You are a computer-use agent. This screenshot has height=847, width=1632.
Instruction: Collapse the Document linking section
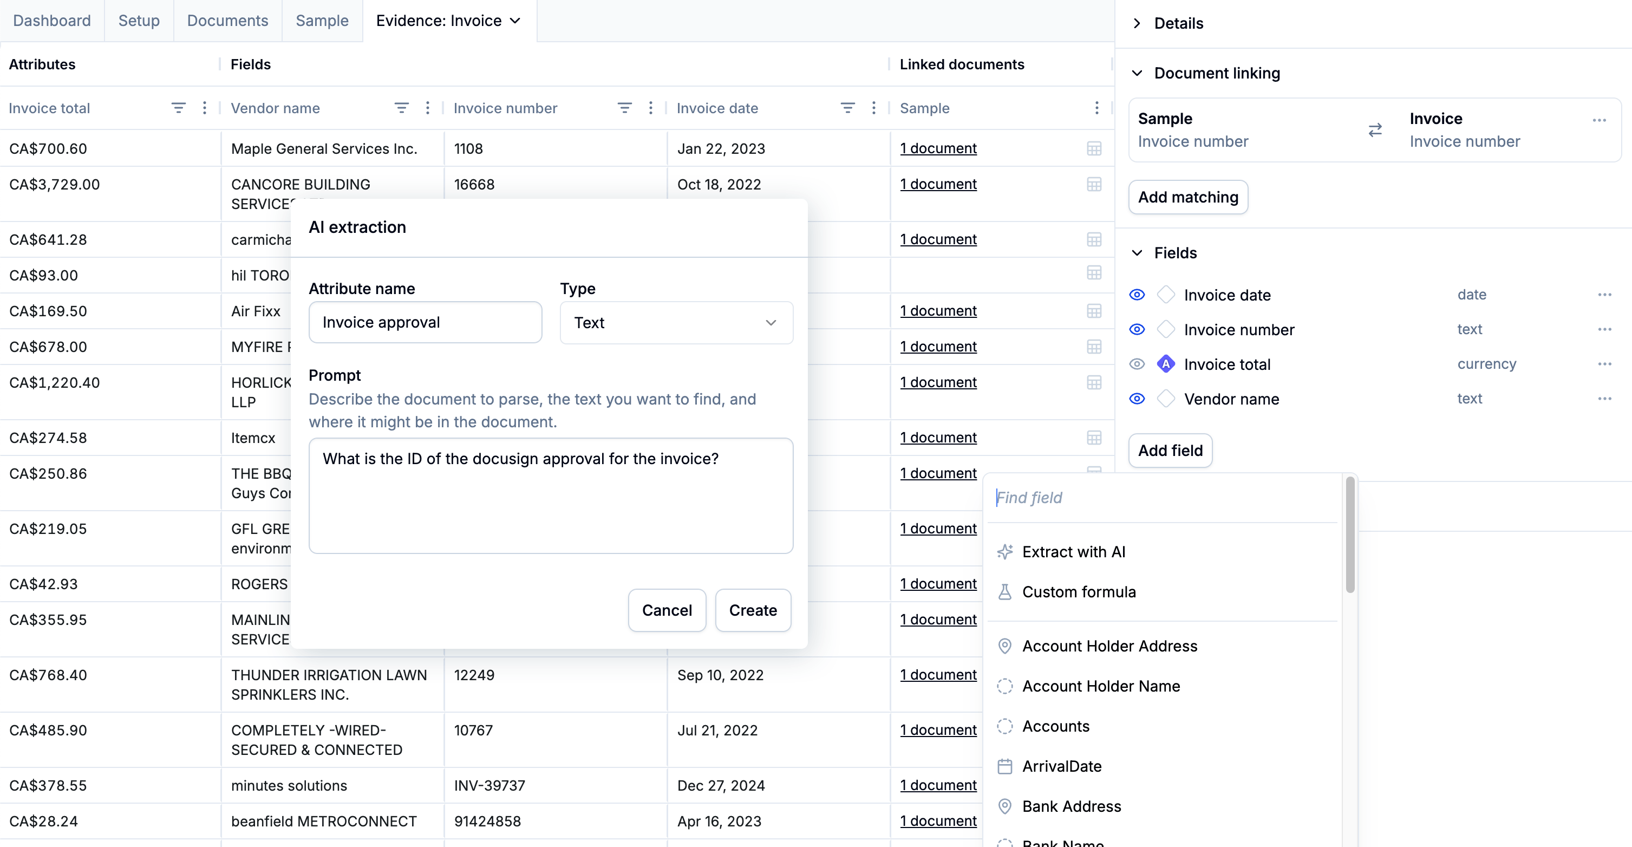pos(1137,74)
